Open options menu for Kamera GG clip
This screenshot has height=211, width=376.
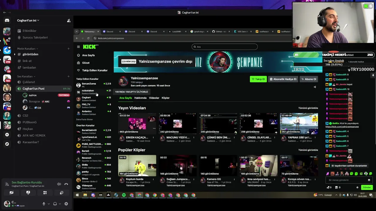pyautogui.click(x=234, y=179)
